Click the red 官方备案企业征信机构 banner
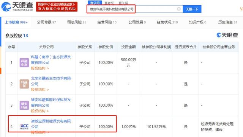 point(57,7)
